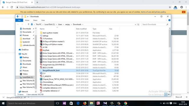Select the C.V Word document
This screenshot has width=189, height=106.
tap(44, 73)
